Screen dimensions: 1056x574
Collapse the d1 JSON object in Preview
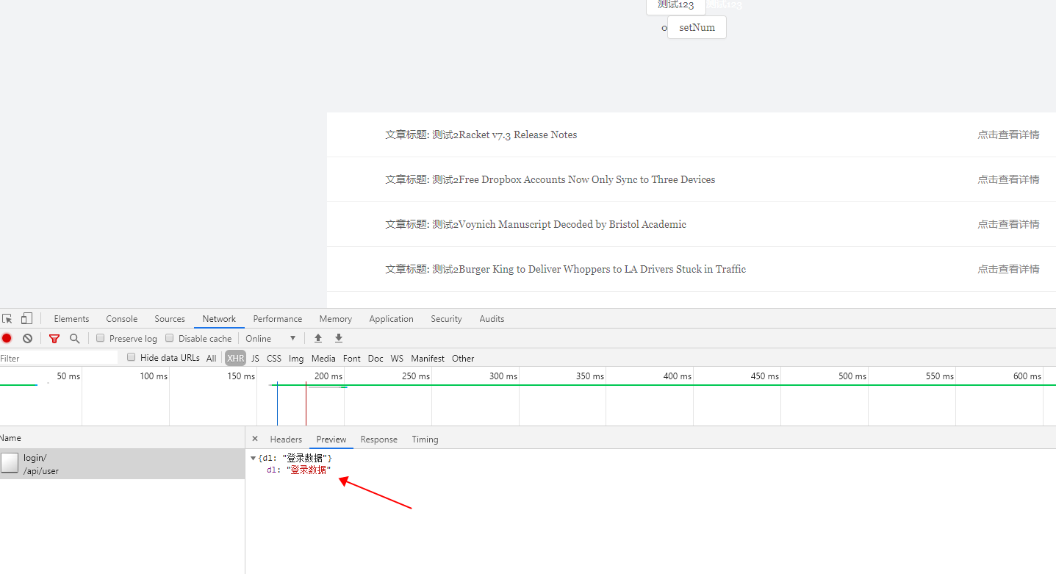254,457
